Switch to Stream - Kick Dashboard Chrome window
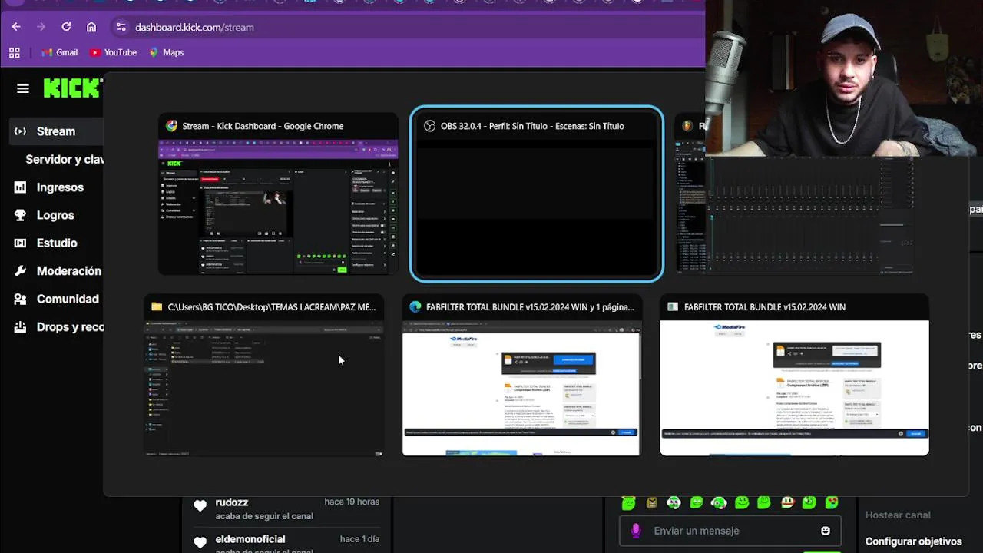983x553 pixels. 278,194
